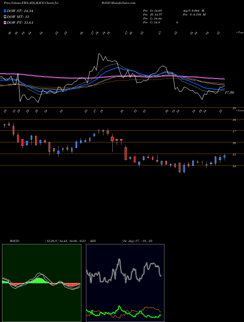Select the 'DOW MT: 15' legend label

pyautogui.click(x=17, y=17)
